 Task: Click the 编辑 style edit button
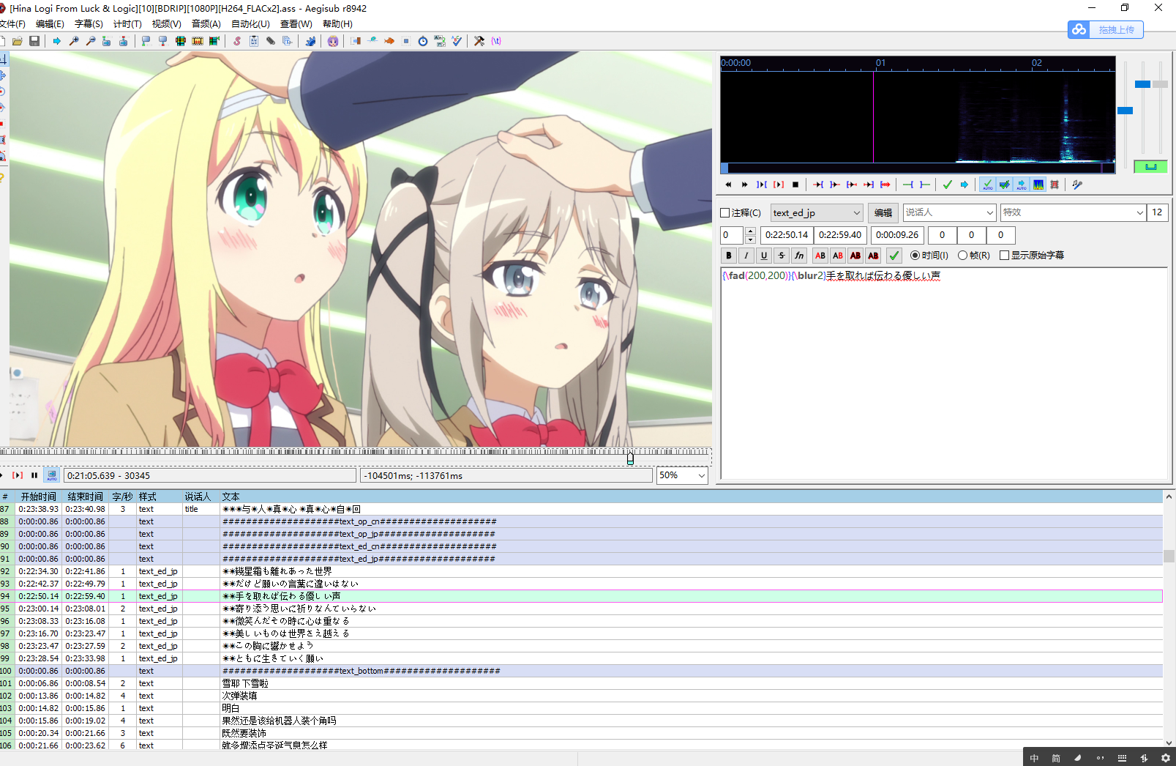883,213
